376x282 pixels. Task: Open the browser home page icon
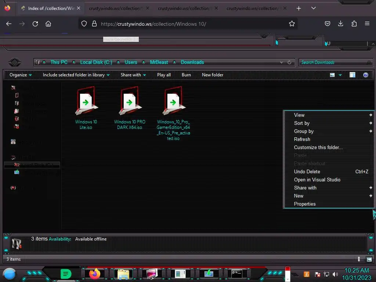click(48, 24)
